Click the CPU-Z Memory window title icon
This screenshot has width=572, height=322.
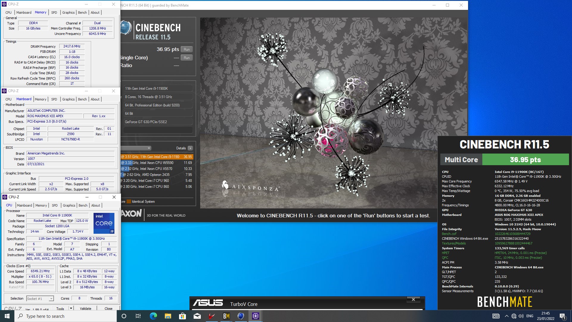pos(4,4)
